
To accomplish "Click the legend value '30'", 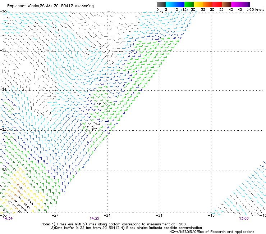I will coord(212,10).
